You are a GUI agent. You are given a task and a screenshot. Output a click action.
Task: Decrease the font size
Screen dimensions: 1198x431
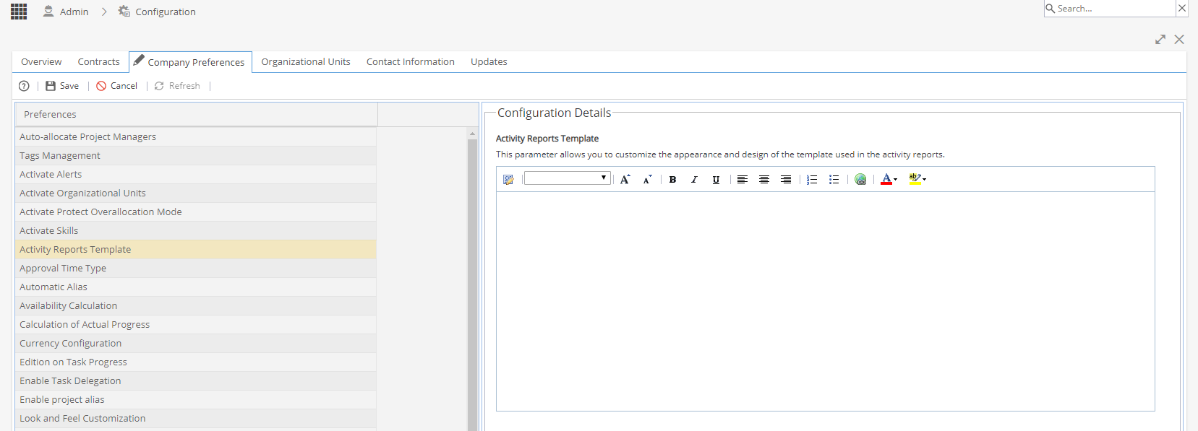(x=647, y=179)
